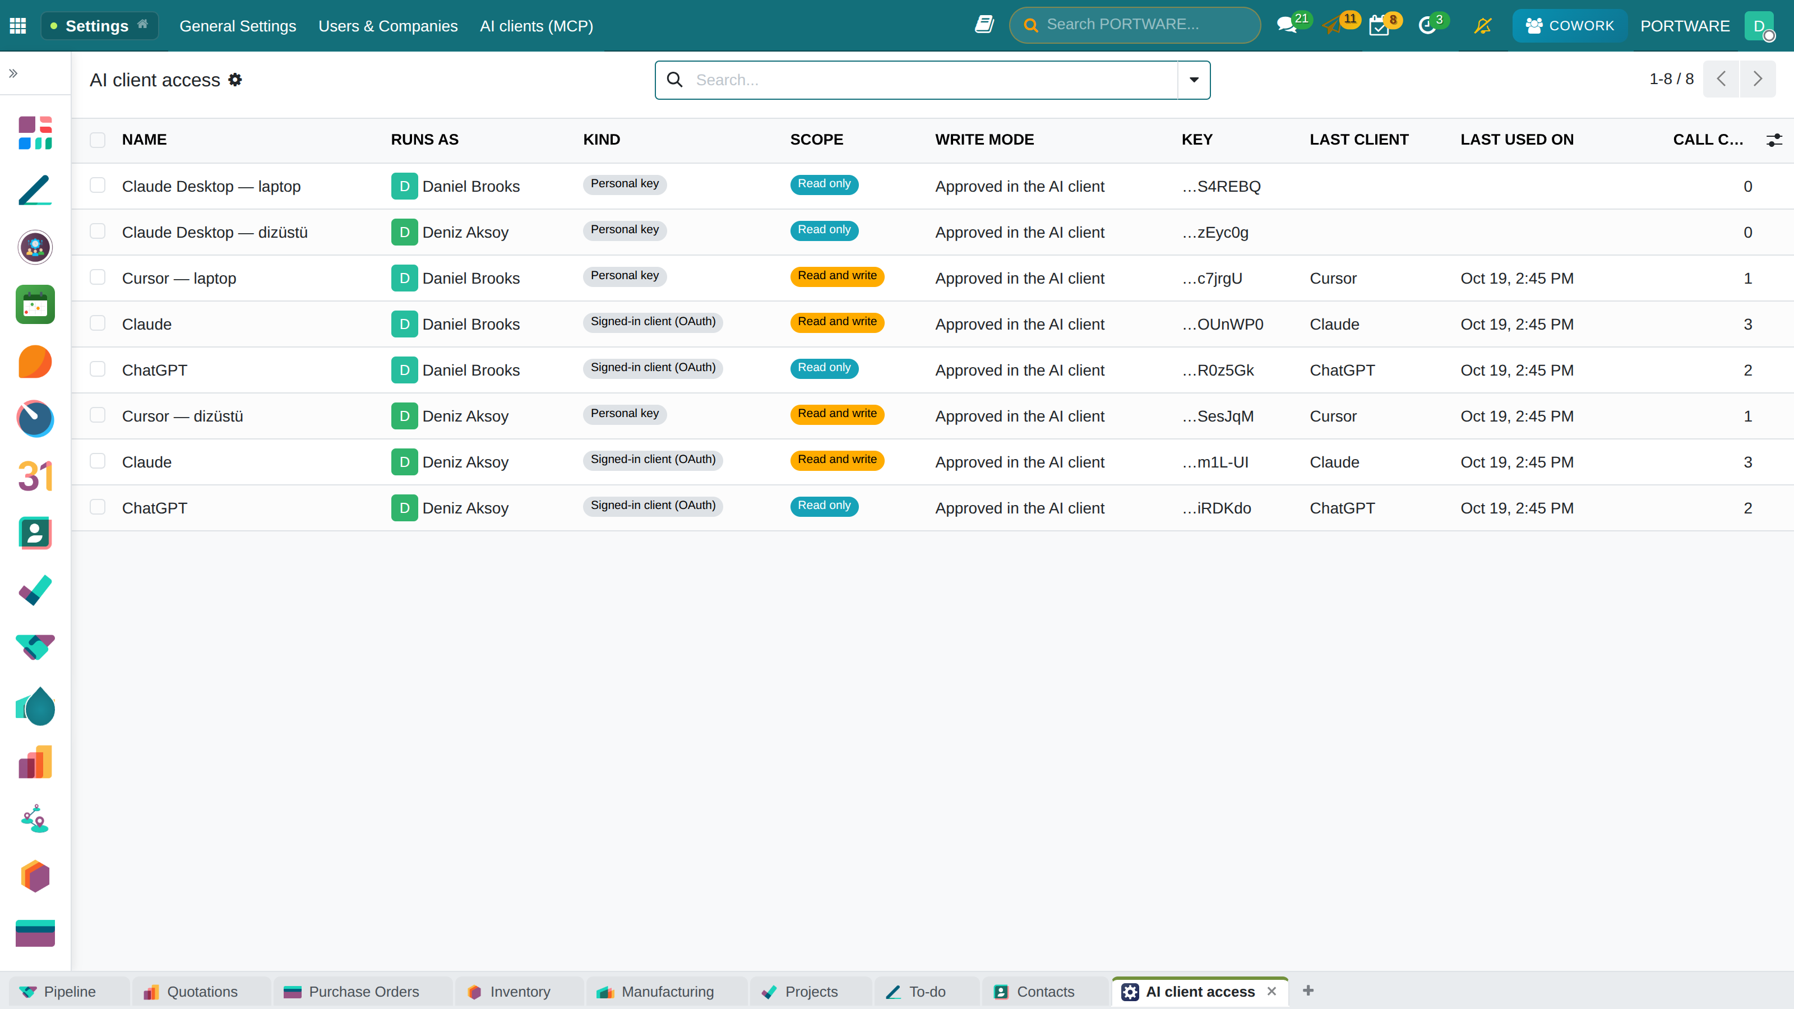Go to the previous page of records
The height and width of the screenshot is (1009, 1794).
point(1722,78)
